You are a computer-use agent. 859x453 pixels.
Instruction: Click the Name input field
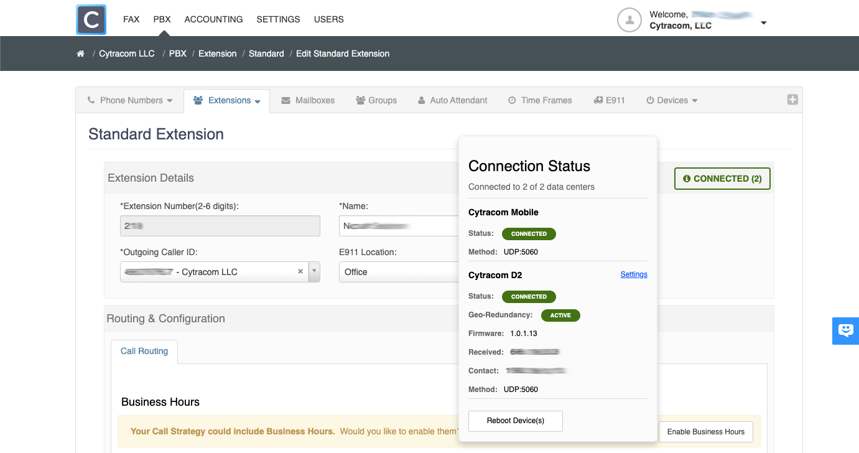[x=398, y=226]
